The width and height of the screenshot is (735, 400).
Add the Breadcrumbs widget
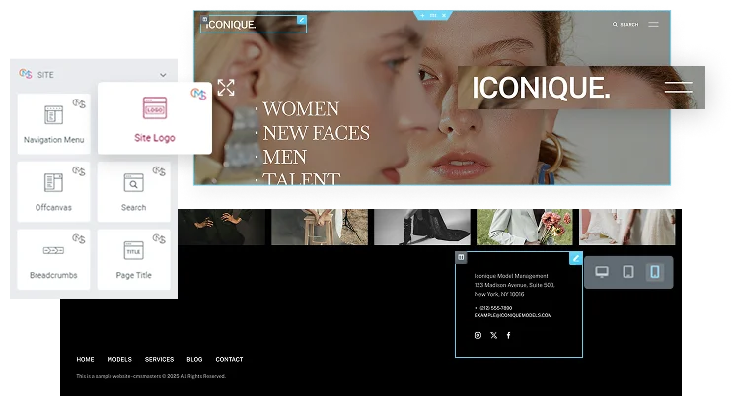(x=53, y=259)
